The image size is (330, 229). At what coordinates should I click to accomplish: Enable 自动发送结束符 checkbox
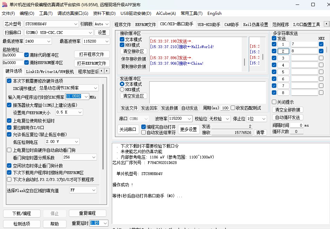[x=144, y=132]
